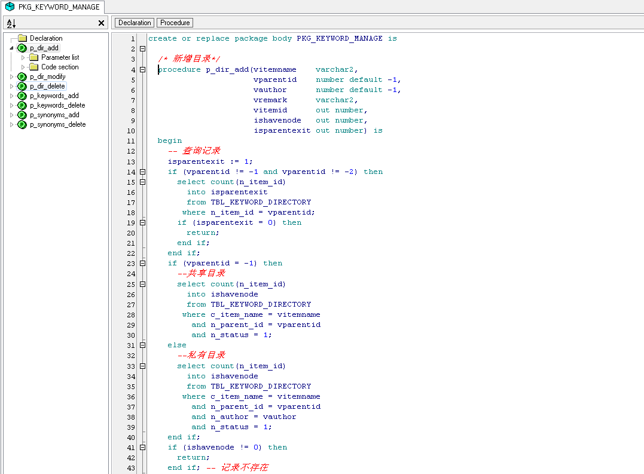Click the sort alphabetically A-Z icon
This screenshot has width=644, height=474.
click(11, 23)
